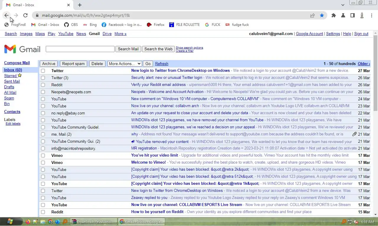378x226 pixels.
Task: Click the Sign out link
Action: (361, 34)
